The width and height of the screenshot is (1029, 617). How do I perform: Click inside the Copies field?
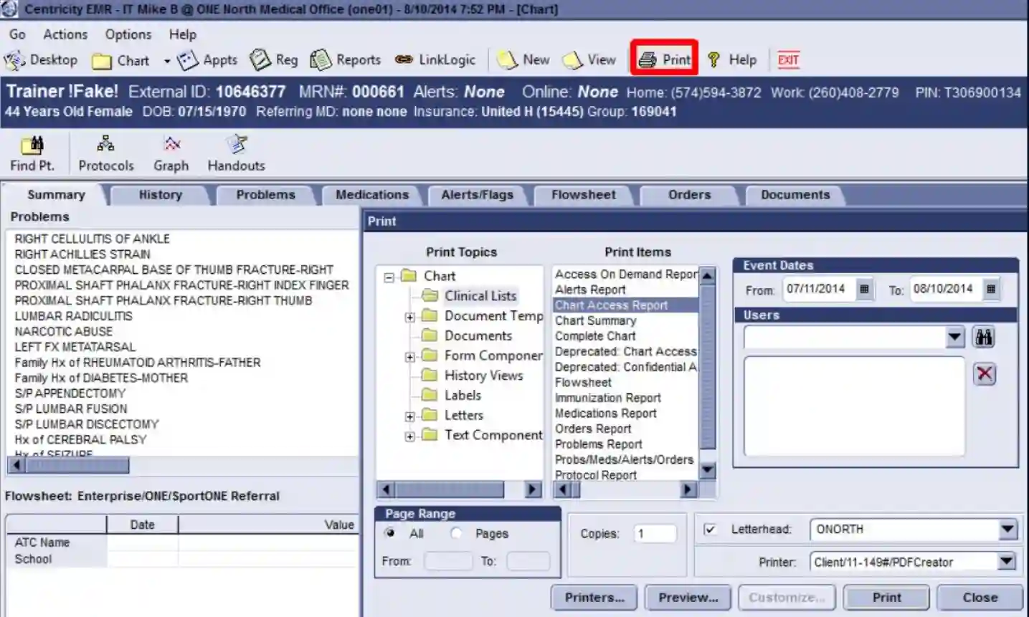653,533
